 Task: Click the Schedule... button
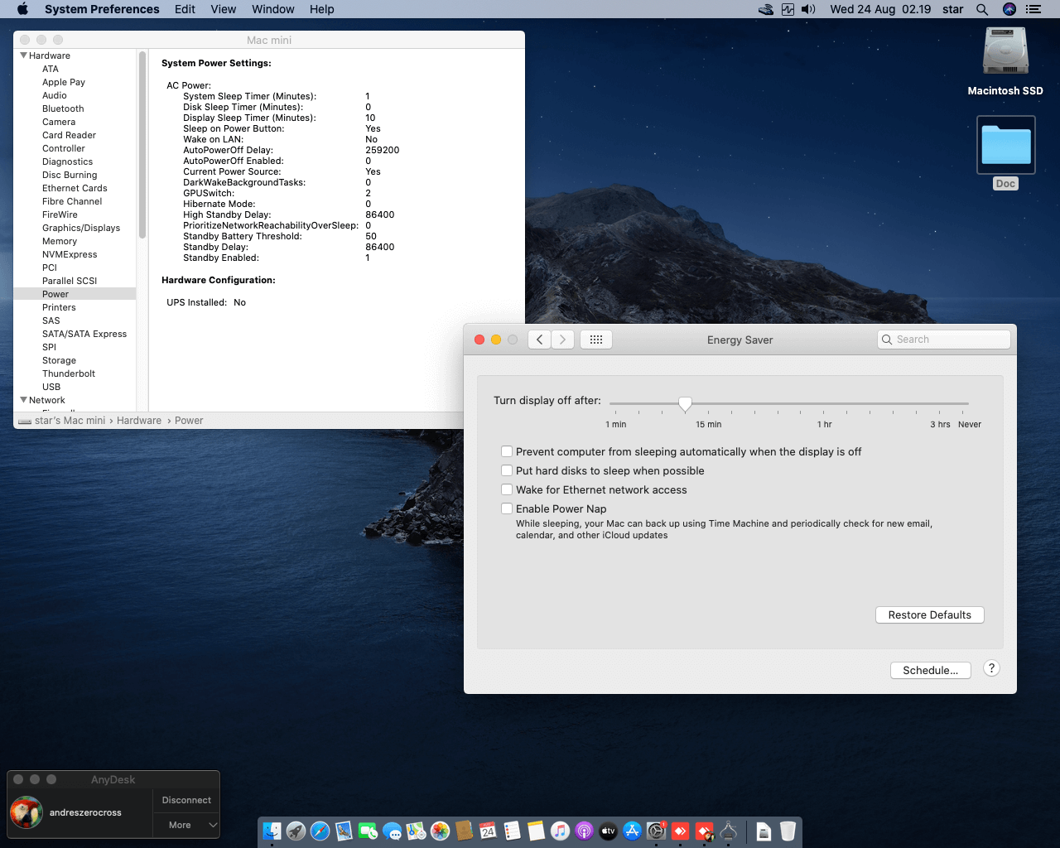click(x=930, y=670)
